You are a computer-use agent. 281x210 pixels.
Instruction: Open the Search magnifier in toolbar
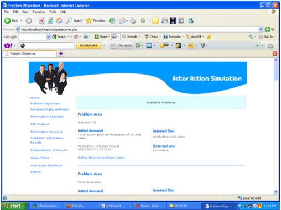point(74,20)
